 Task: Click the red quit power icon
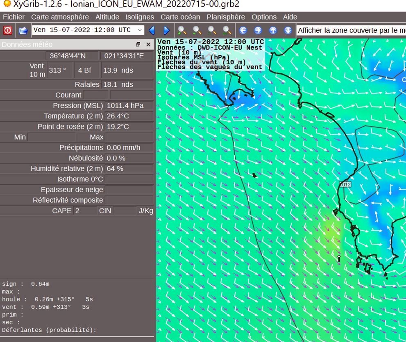pos(7,30)
